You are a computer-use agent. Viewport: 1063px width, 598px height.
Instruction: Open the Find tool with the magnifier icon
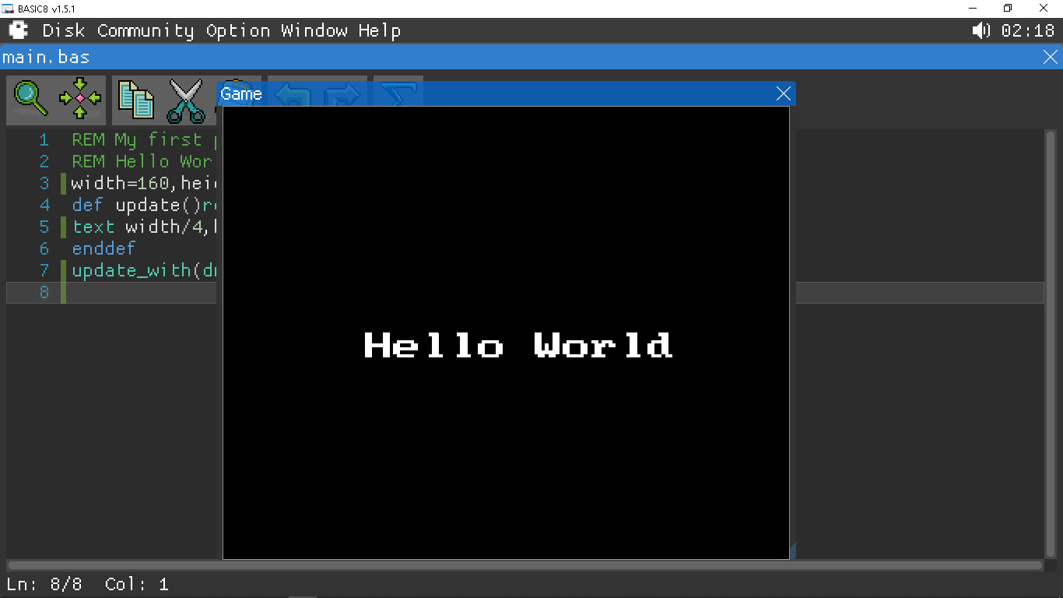(31, 100)
